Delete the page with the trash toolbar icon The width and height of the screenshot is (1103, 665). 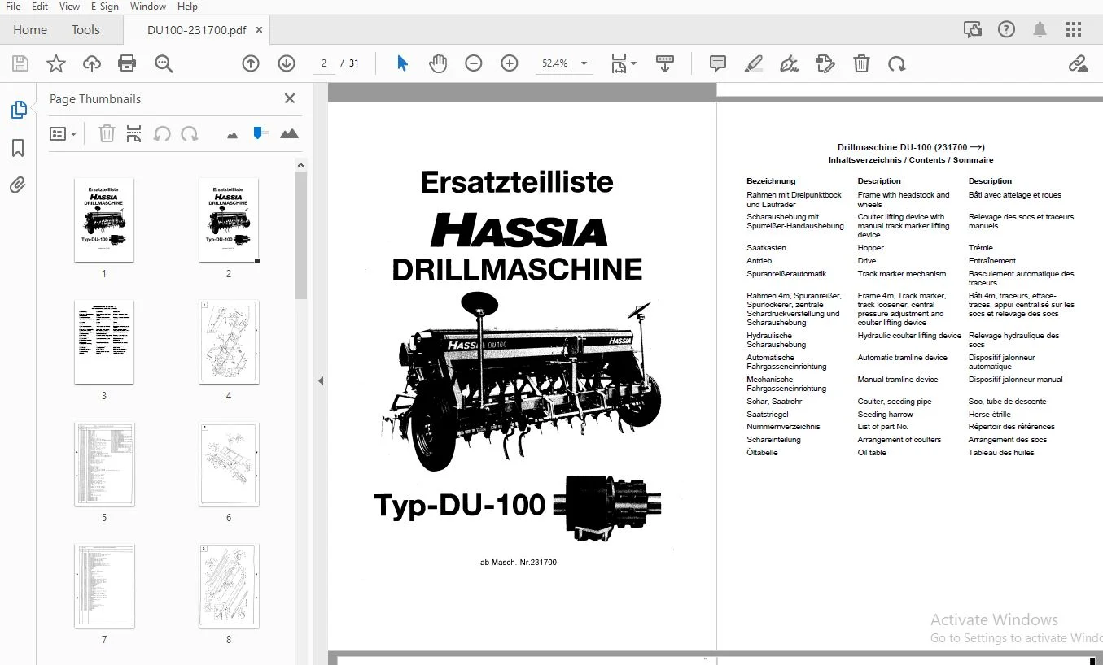[861, 63]
